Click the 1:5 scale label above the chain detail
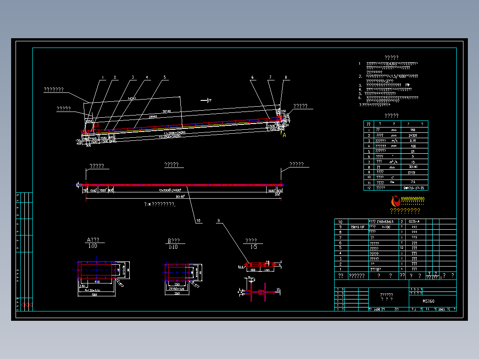 [254, 247]
